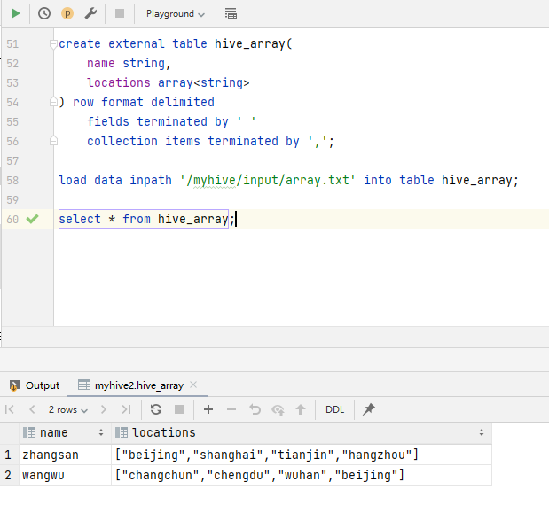Run the query with green Execute button
Screen dimensions: 549x505
tap(15, 13)
